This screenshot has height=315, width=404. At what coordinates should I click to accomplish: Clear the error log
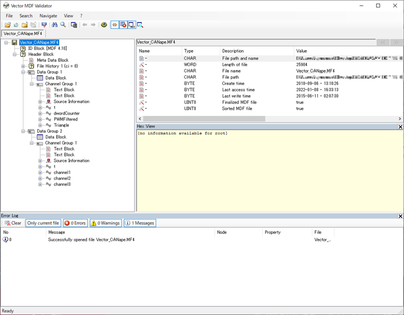(x=13, y=223)
